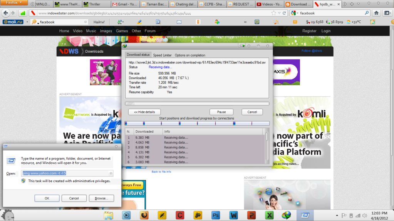Click the Login link

pos(326,31)
